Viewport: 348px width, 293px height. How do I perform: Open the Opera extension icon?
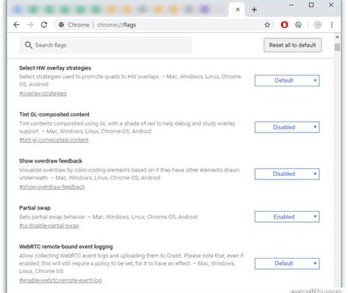pyautogui.click(x=284, y=25)
